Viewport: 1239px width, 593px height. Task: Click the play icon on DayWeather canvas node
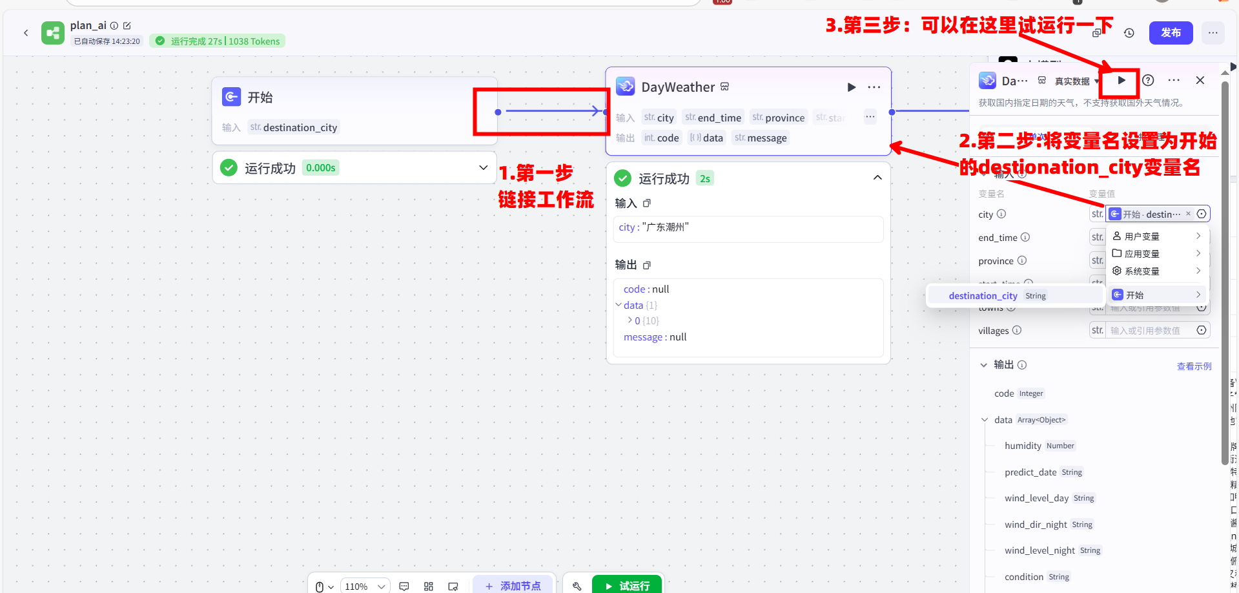click(x=851, y=87)
